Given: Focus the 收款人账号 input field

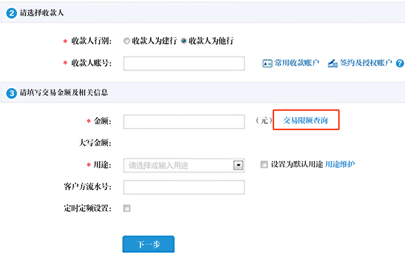Looking at the screenshot, I should (184, 63).
